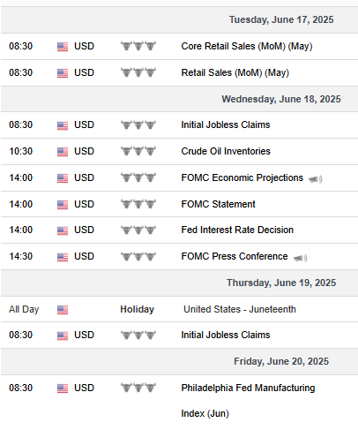Click the bull icons in the Crude Oil Inventories row
The height and width of the screenshot is (430, 358).
click(138, 151)
